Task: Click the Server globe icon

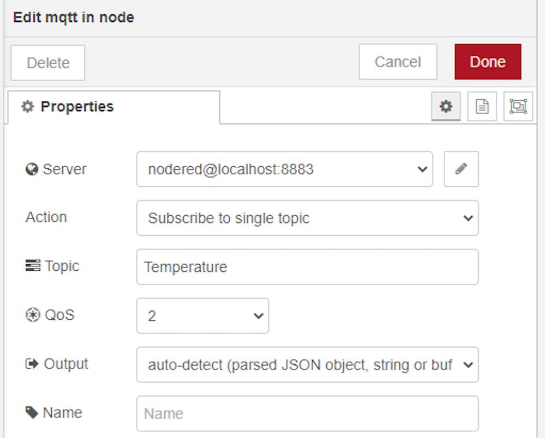Action: click(32, 169)
